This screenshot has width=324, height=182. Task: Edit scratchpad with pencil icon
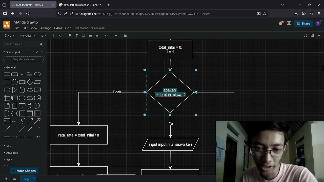37,52
